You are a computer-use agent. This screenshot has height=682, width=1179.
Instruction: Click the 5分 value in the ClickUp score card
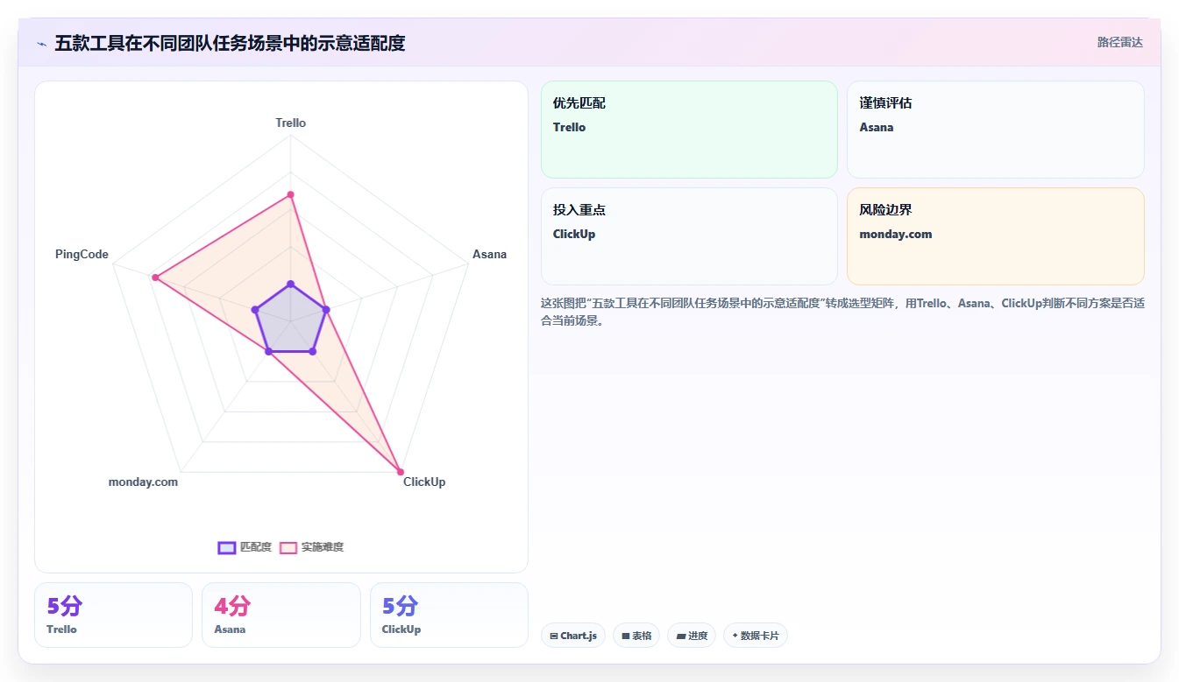point(400,606)
